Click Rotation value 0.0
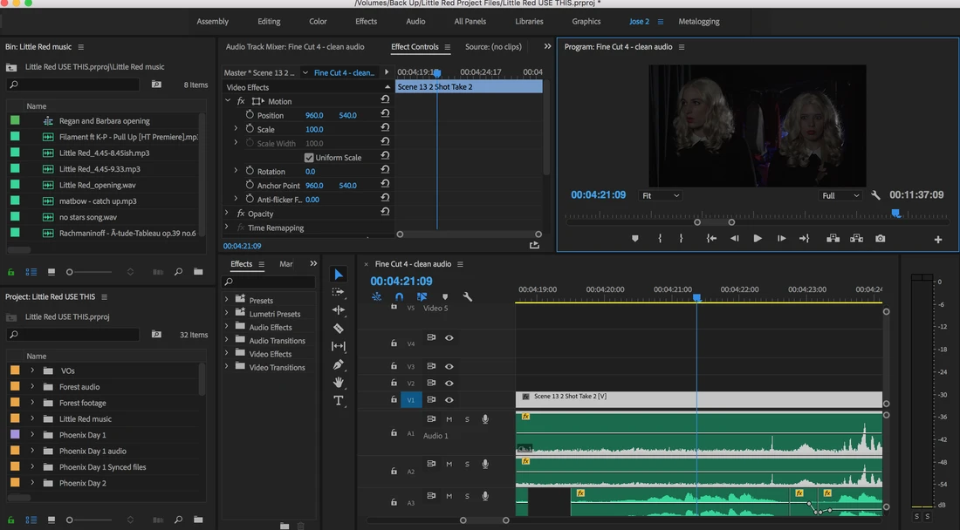Viewport: 960px width, 530px height. (311, 171)
